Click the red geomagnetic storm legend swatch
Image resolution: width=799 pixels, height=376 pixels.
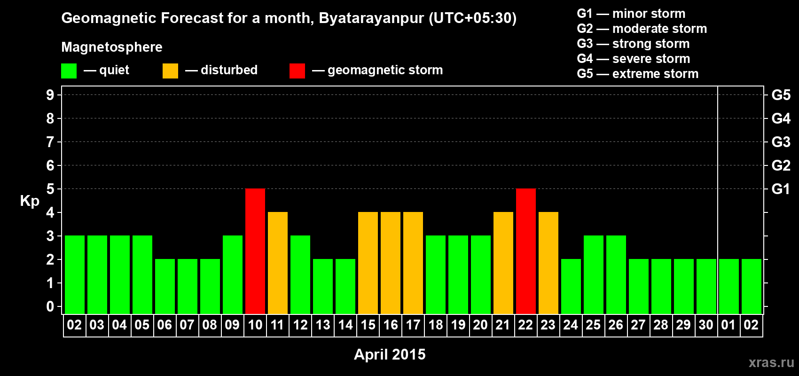click(297, 71)
